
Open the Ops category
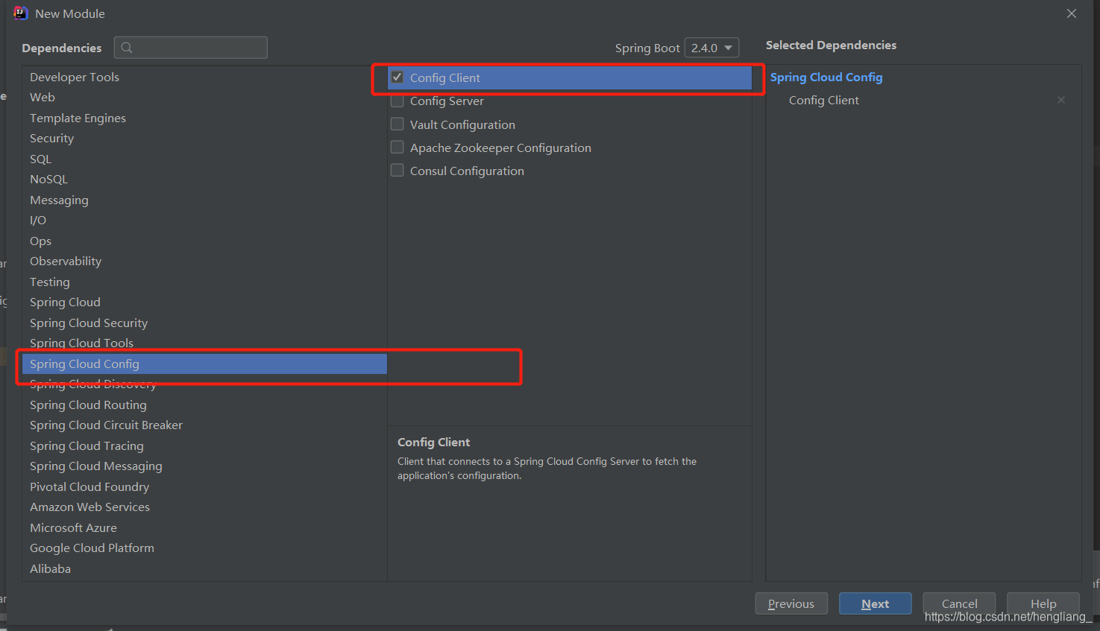[x=204, y=241]
